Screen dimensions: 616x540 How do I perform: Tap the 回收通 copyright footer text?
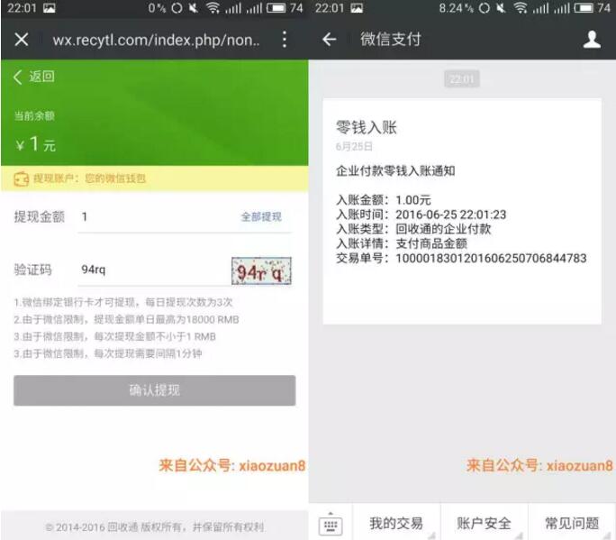point(155,527)
